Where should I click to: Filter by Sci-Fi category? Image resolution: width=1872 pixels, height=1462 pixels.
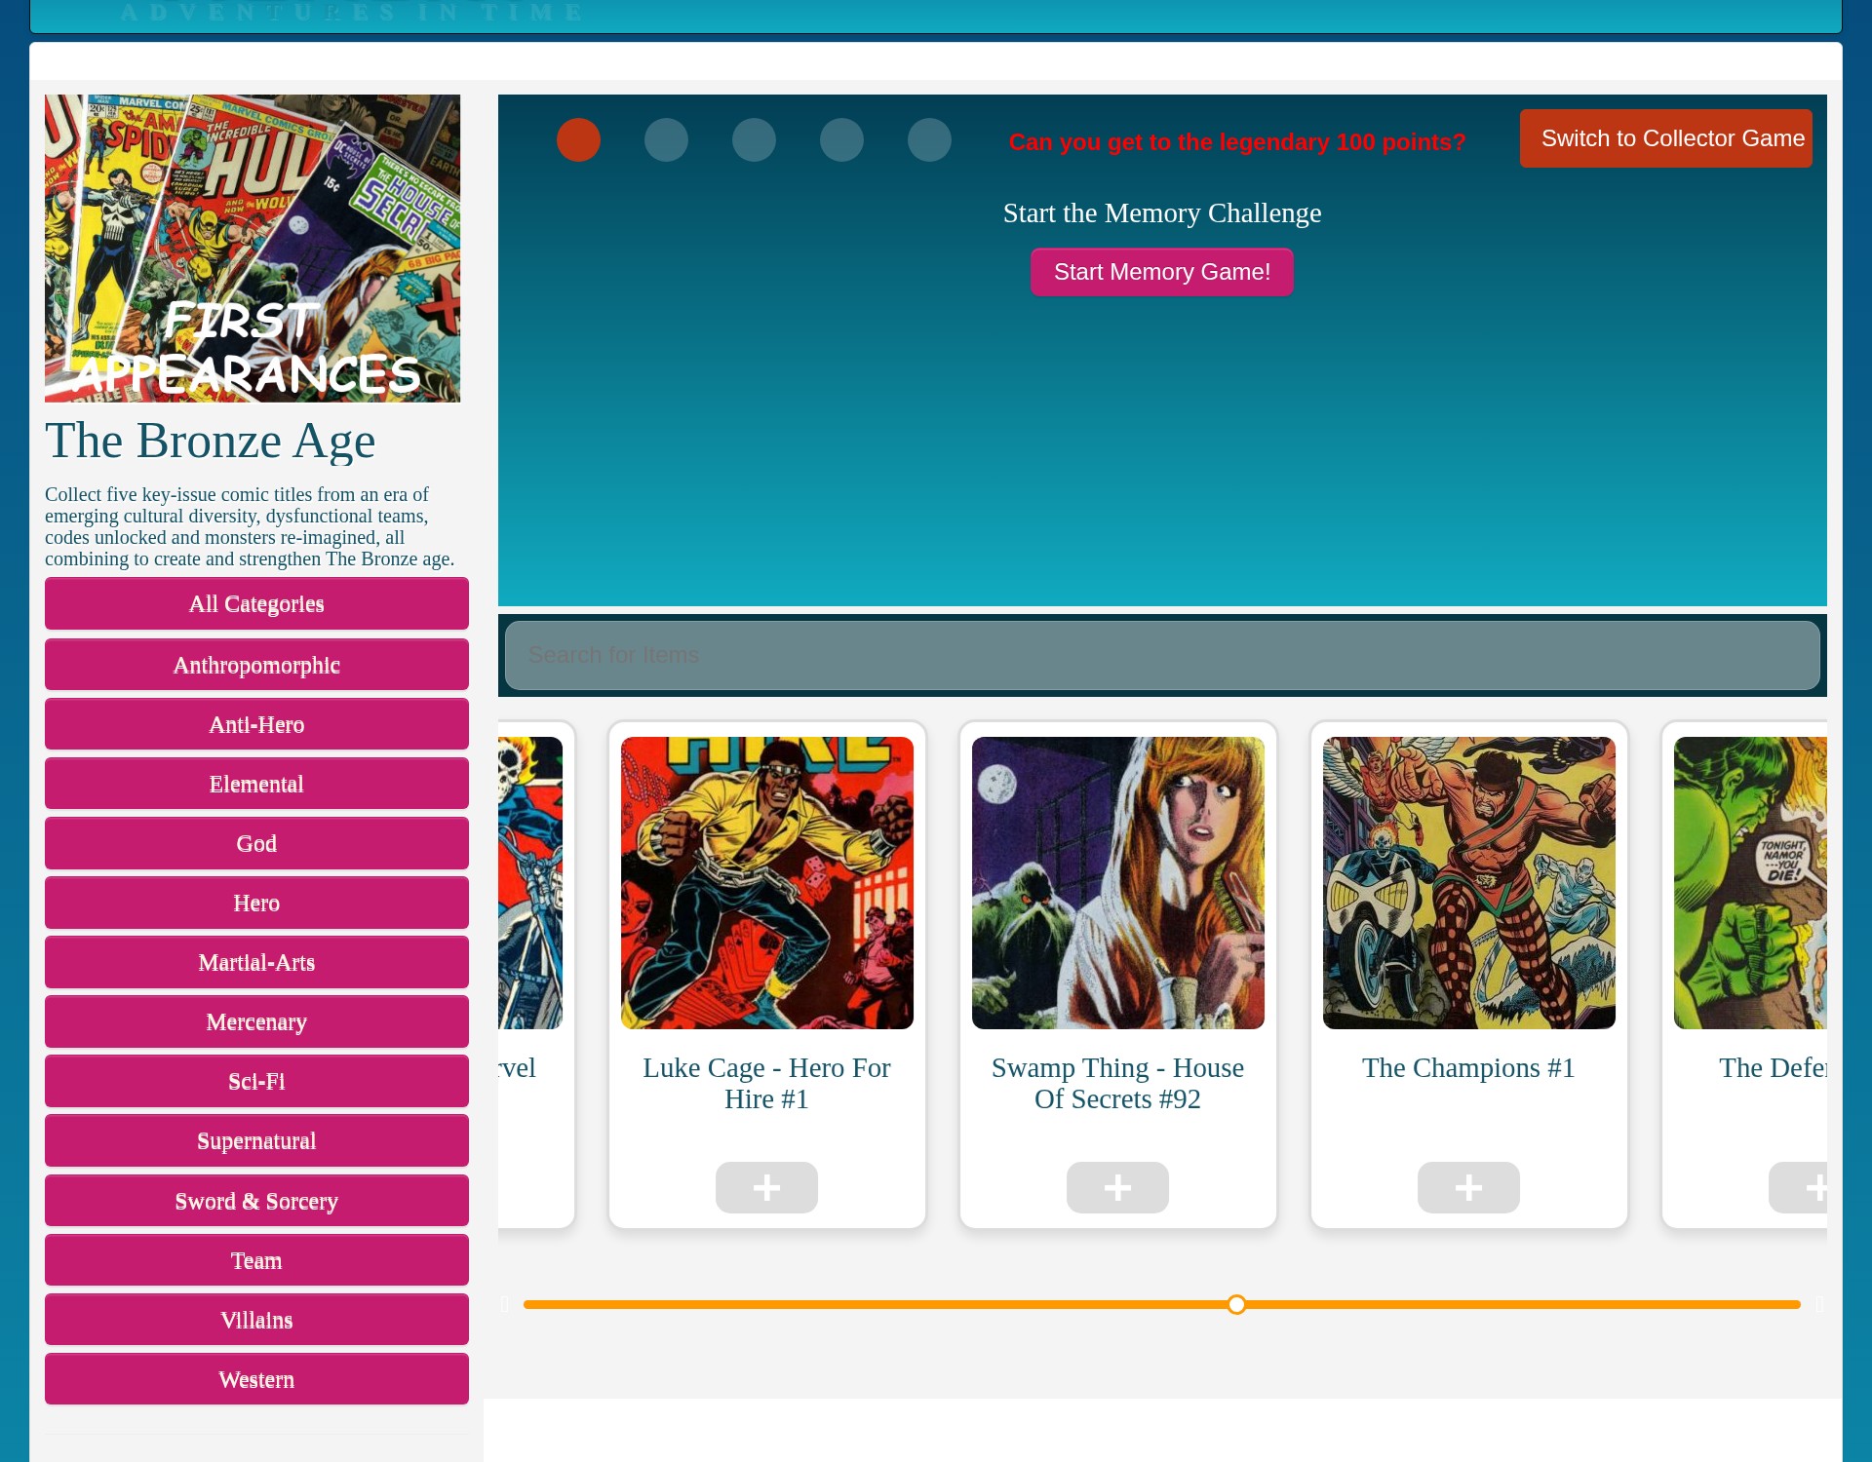pyautogui.click(x=256, y=1081)
